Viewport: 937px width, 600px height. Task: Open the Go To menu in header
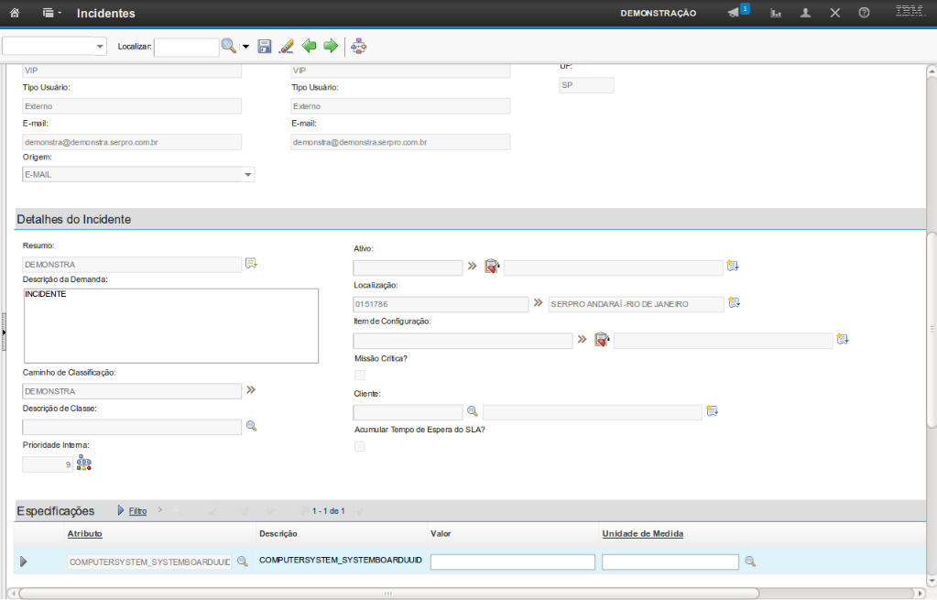[52, 13]
